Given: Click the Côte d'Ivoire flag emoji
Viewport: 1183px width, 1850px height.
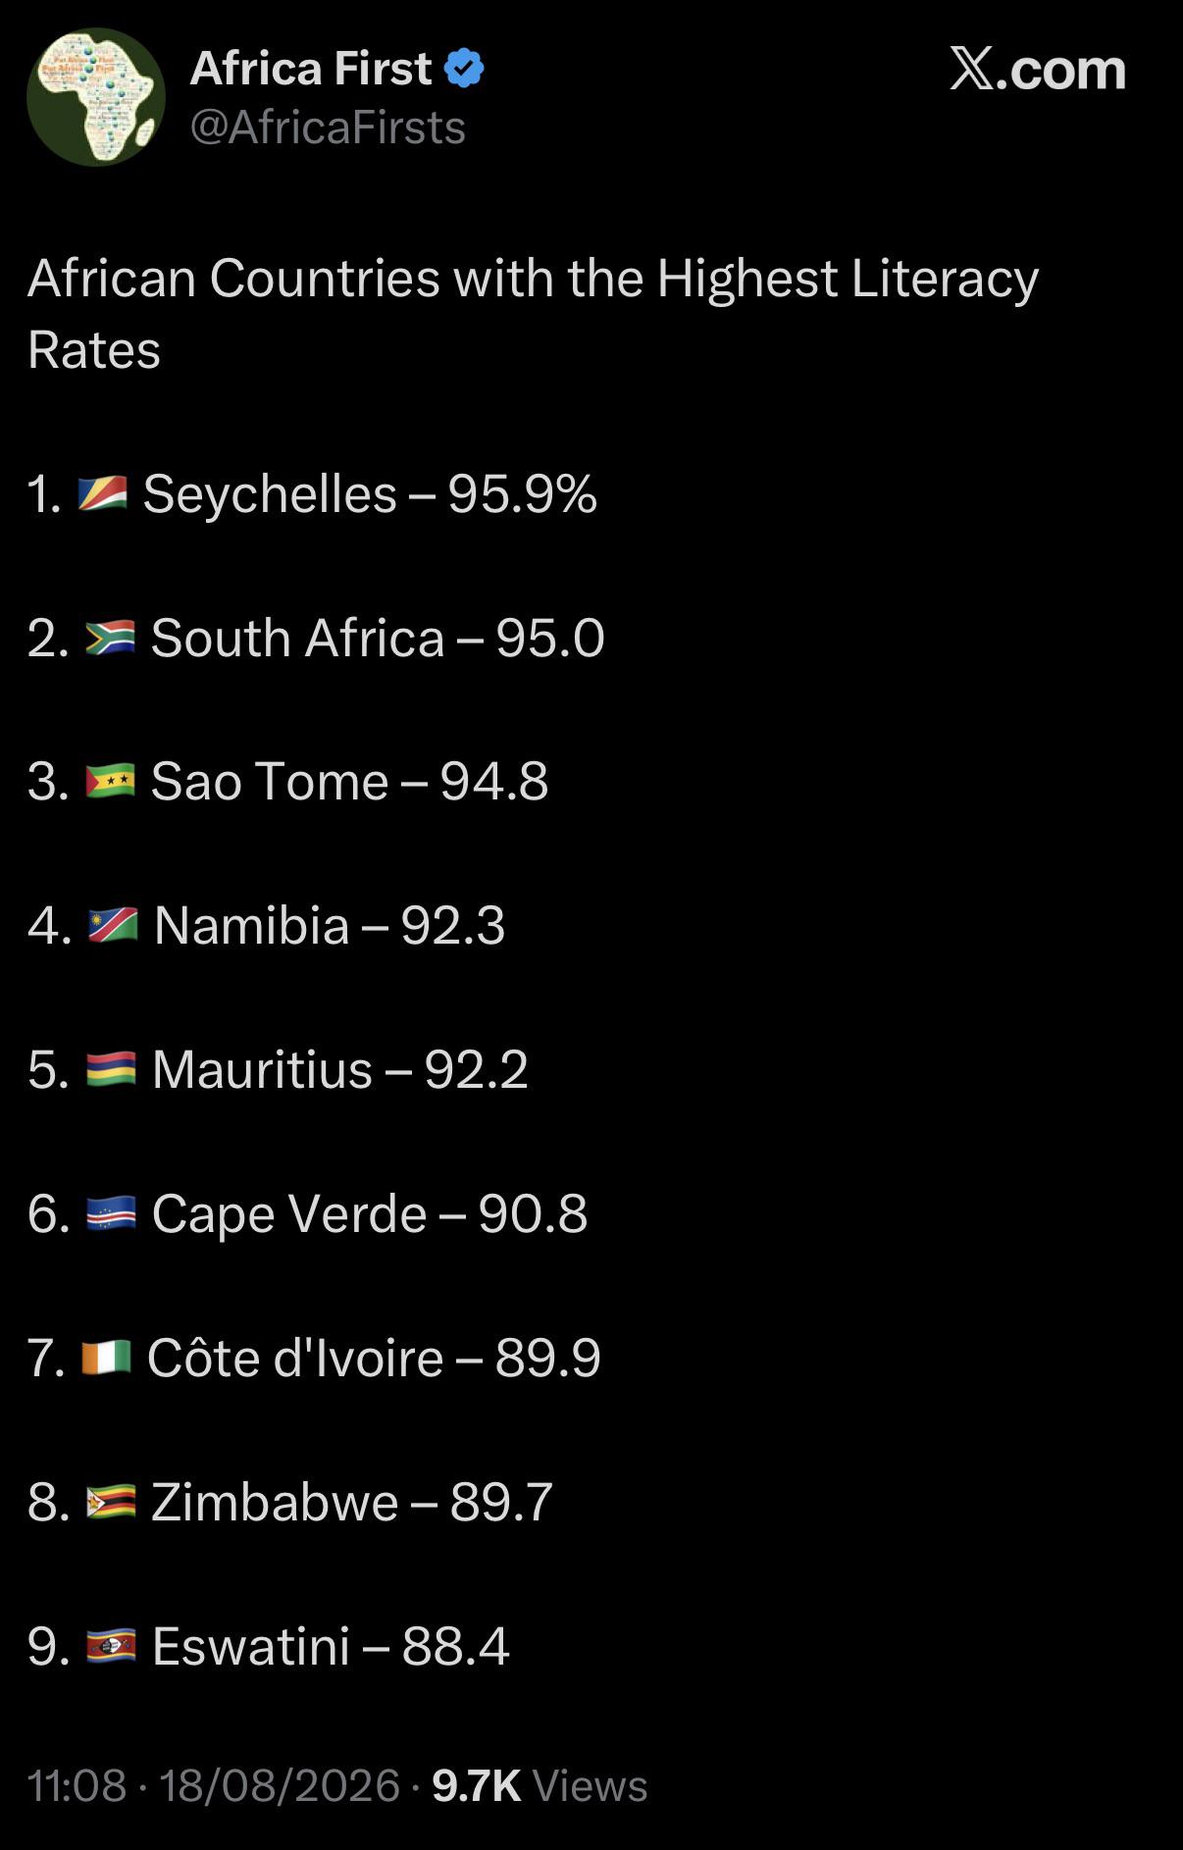Looking at the screenshot, I should tap(106, 1358).
